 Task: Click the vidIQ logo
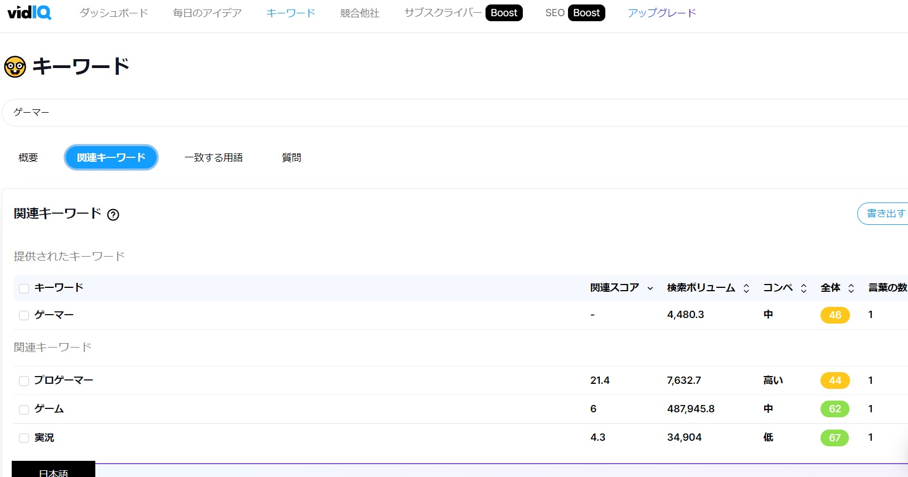[x=30, y=12]
